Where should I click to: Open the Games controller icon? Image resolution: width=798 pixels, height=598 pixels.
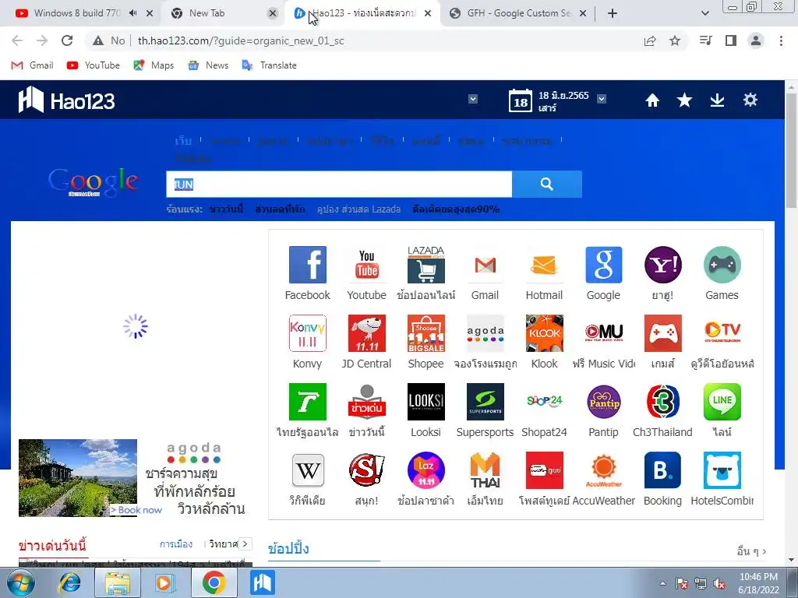[x=722, y=265]
